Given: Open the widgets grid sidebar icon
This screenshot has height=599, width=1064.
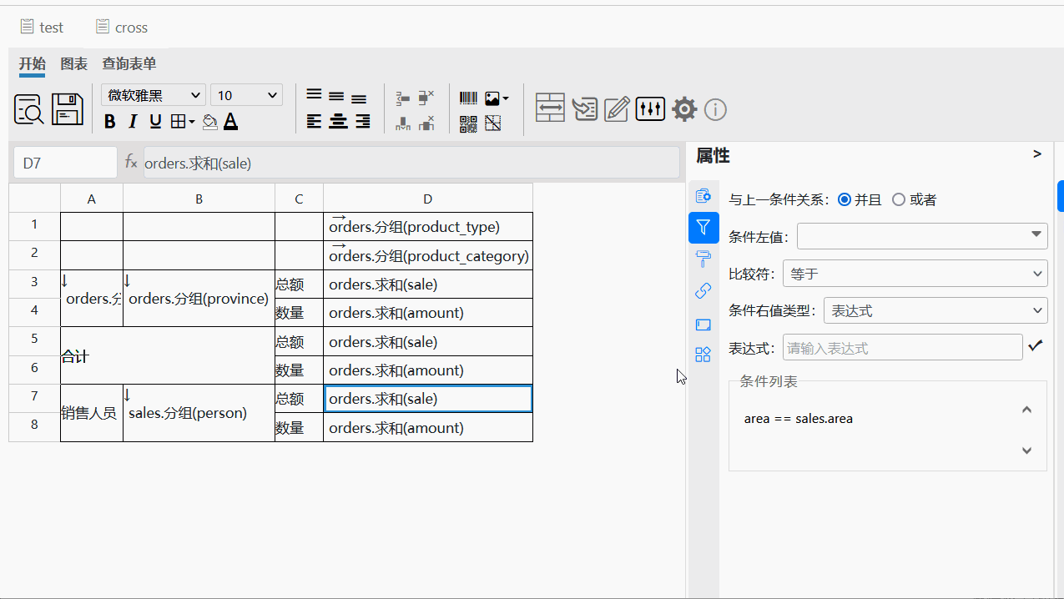Looking at the screenshot, I should [703, 355].
